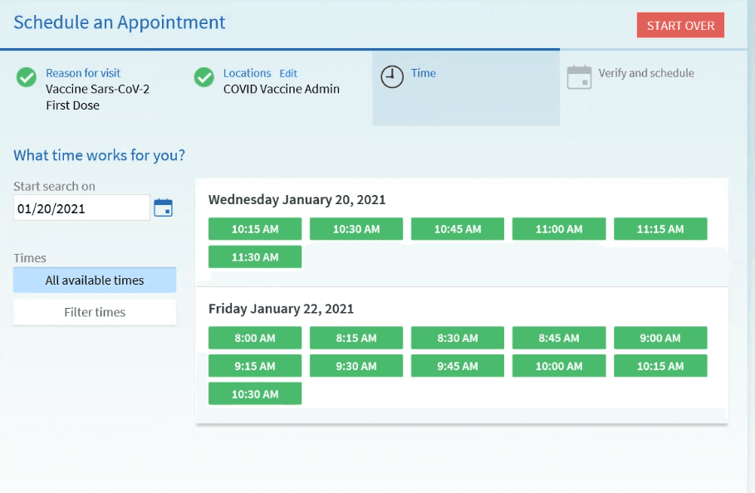The image size is (755, 493).
Task: Book the 9:45 AM Friday slot
Action: click(x=458, y=365)
